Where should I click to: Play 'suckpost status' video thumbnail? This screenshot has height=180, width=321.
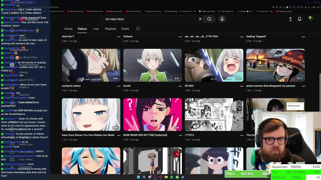pos(91,65)
